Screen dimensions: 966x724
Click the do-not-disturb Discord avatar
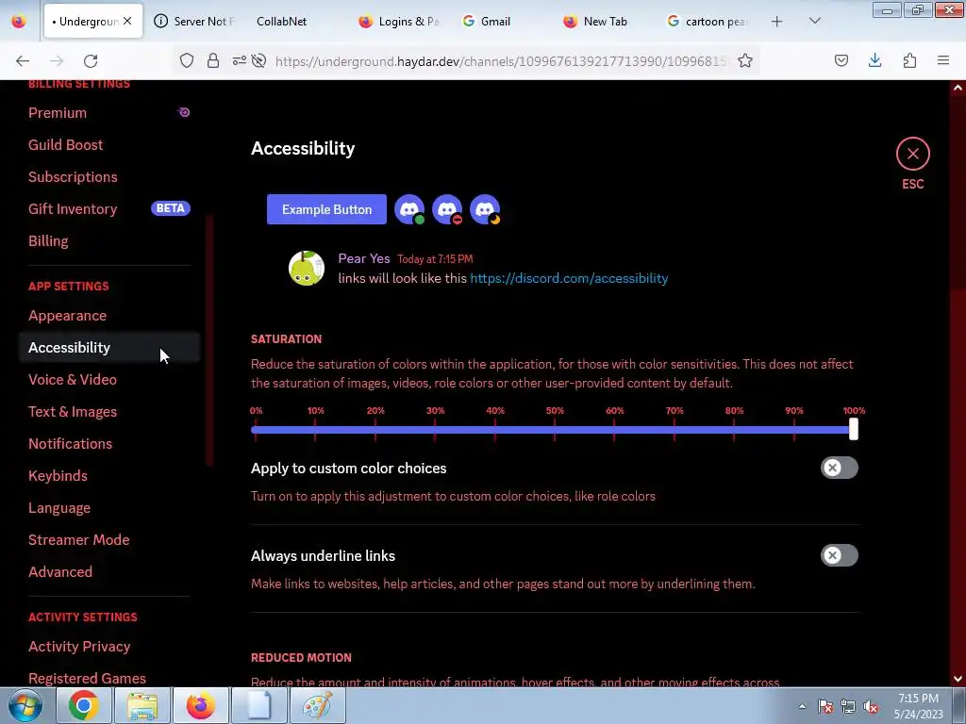click(x=447, y=209)
